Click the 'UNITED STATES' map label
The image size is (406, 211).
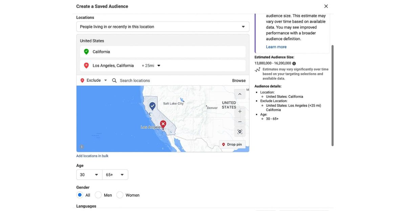[x=229, y=105]
